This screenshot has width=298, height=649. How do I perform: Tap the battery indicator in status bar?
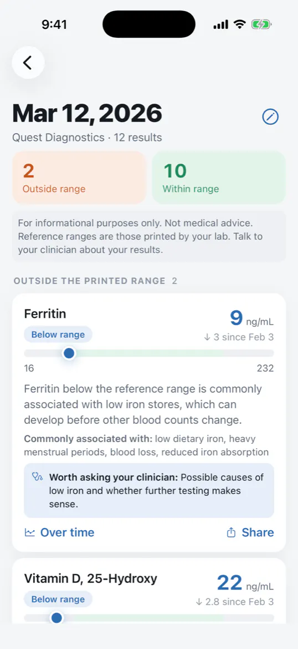(261, 25)
